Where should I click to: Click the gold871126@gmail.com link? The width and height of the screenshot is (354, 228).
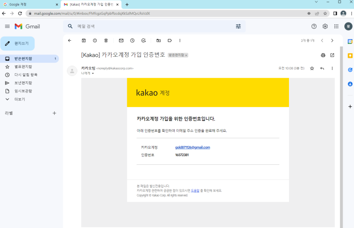click(193, 147)
